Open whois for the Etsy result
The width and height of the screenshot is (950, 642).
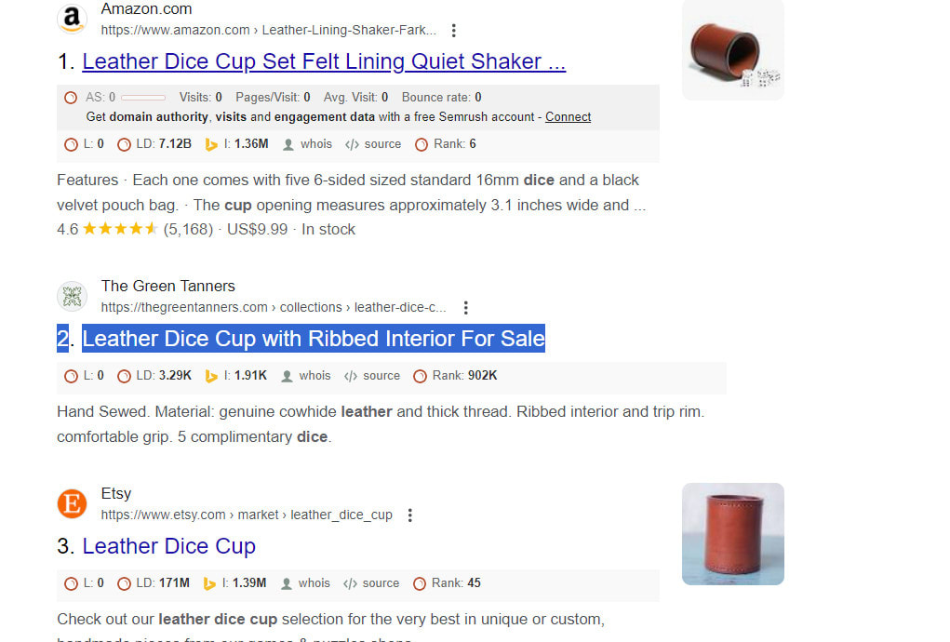pos(305,583)
